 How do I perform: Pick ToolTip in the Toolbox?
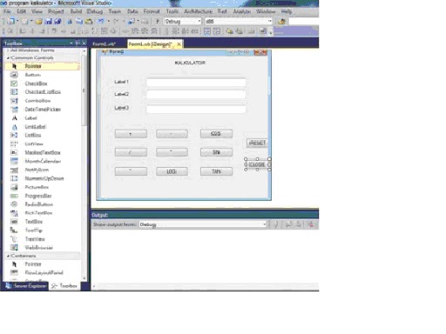tap(34, 230)
